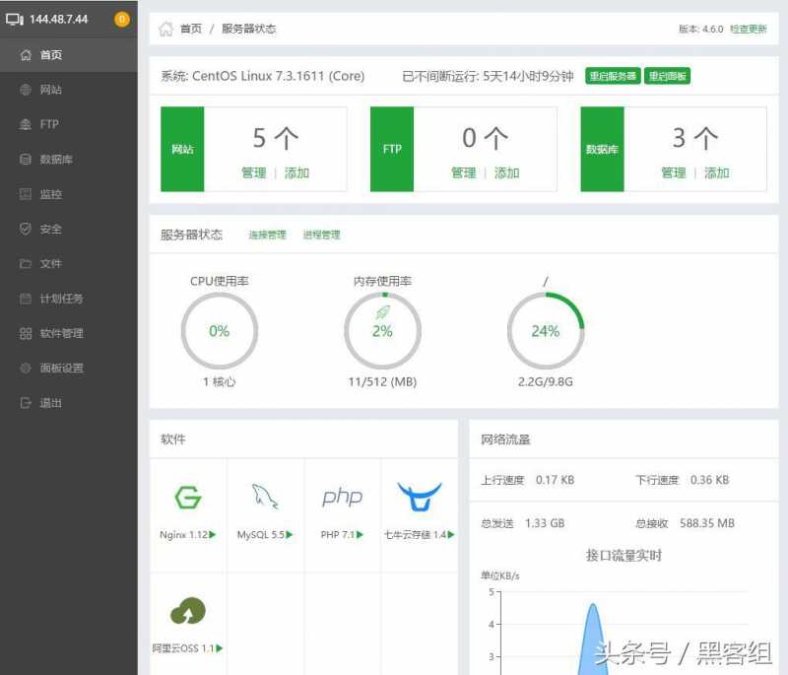The height and width of the screenshot is (675, 788).
Task: Open the 安全 security sidebar item
Action: pyautogui.click(x=68, y=229)
